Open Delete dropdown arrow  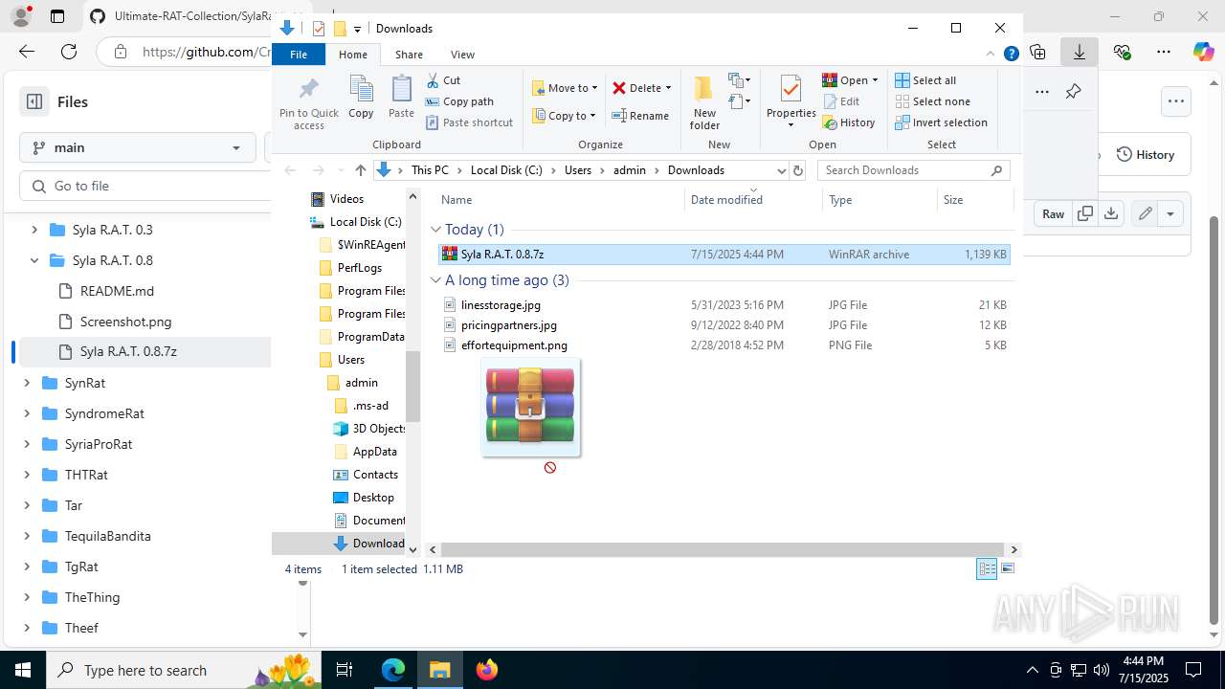pos(668,88)
